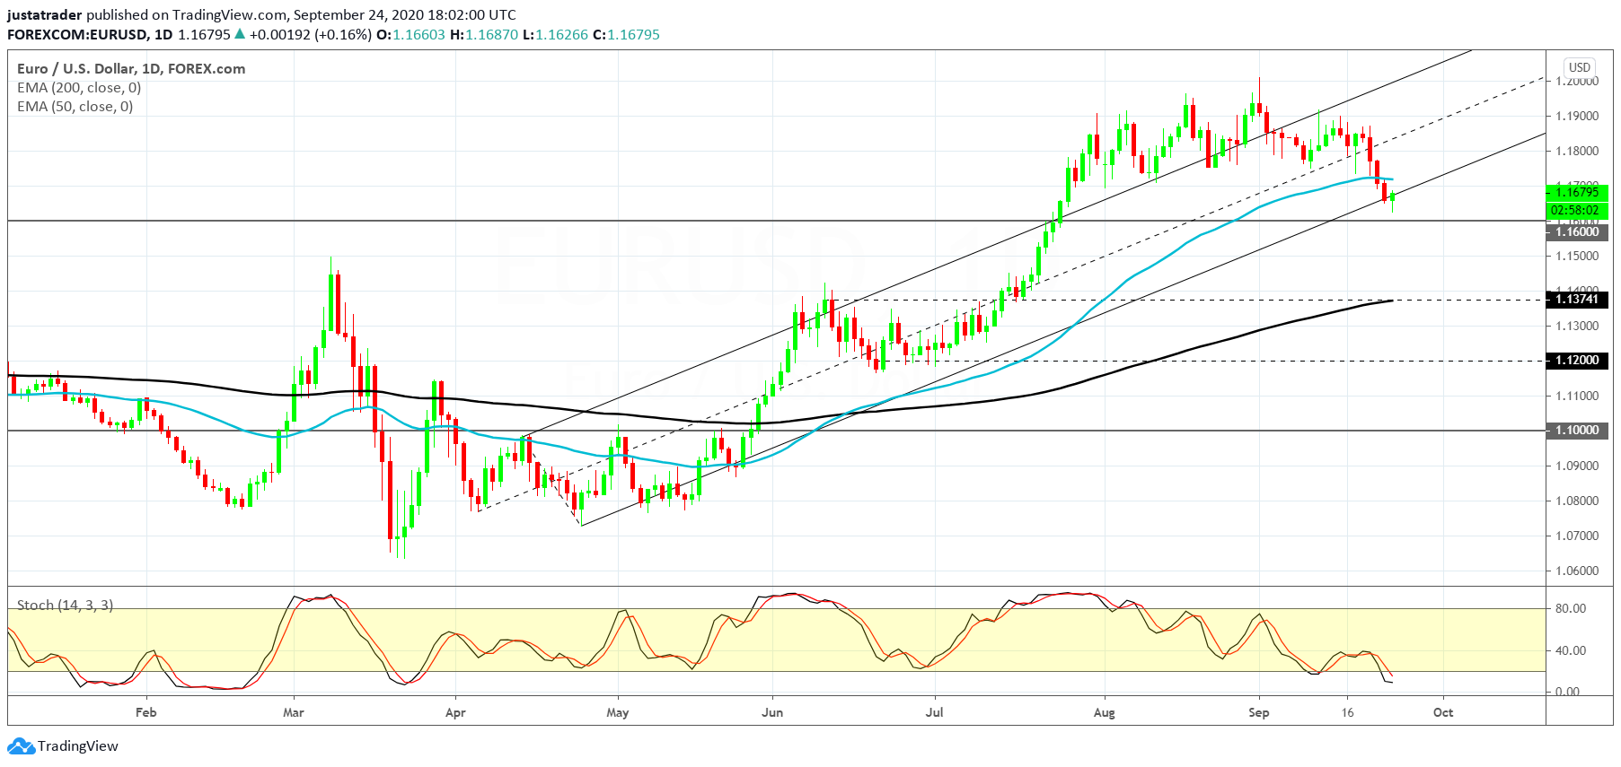The width and height of the screenshot is (1621, 767).
Task: Click the Oct label on time axis
Action: (1443, 713)
